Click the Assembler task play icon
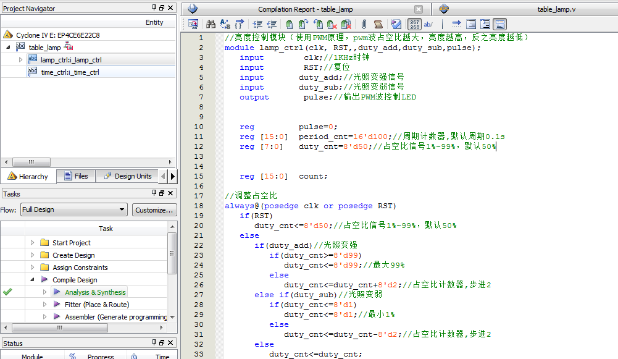Screen dimensions: 618x359 point(57,316)
